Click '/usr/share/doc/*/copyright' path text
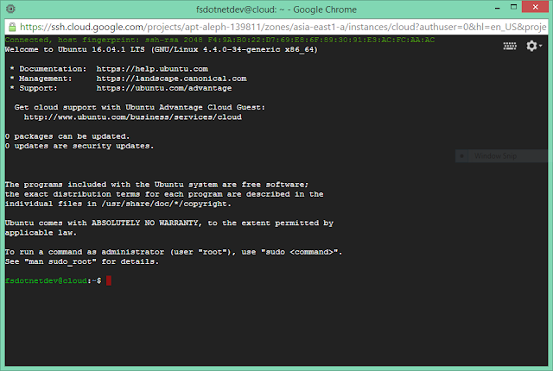This screenshot has height=371, width=553. coord(164,204)
